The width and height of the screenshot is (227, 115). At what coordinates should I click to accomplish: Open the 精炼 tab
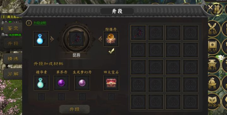[13, 59]
